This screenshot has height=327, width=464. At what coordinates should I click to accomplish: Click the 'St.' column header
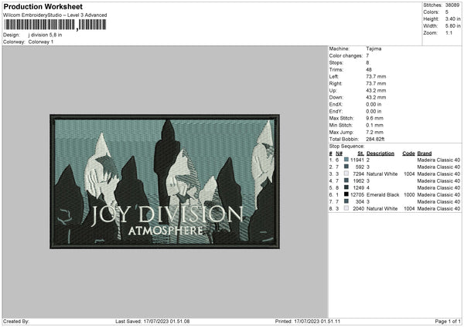coord(360,153)
